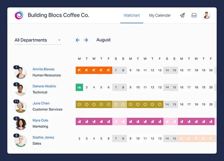Switch to the Wallchart tab

(x=132, y=16)
